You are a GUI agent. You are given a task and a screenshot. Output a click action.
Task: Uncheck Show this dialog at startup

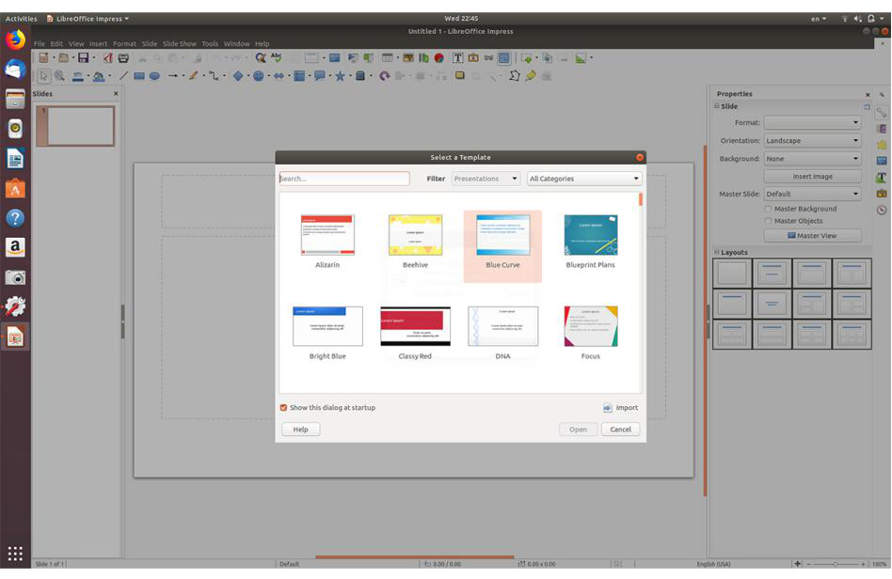pos(283,408)
